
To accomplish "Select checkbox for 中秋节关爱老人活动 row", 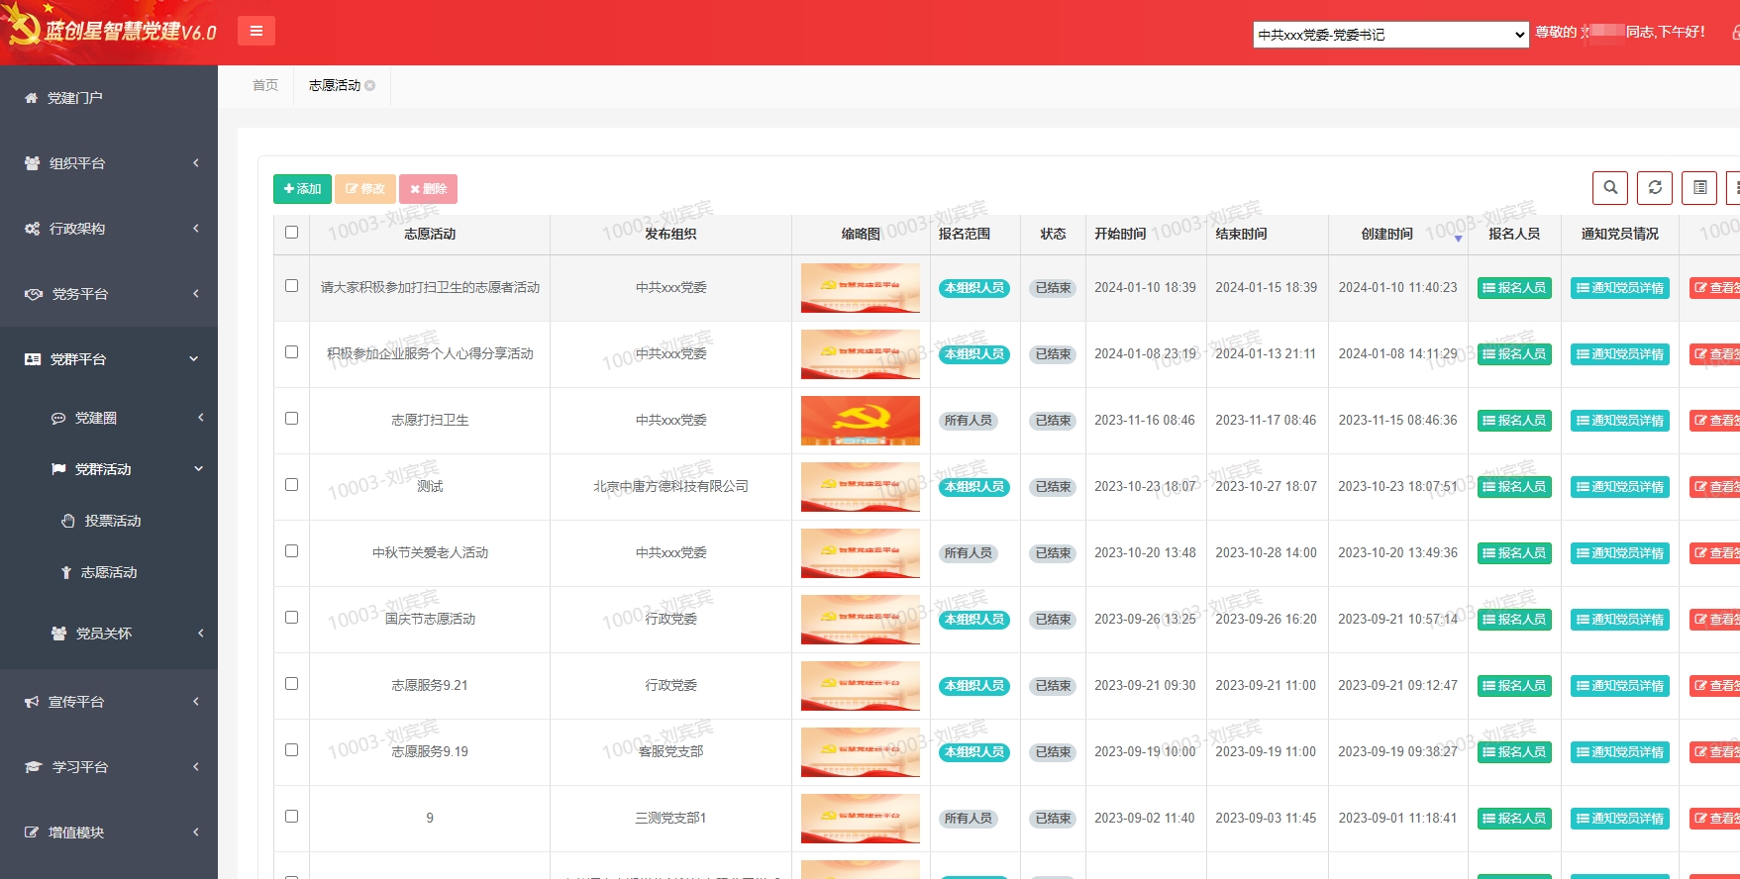I will [291, 550].
